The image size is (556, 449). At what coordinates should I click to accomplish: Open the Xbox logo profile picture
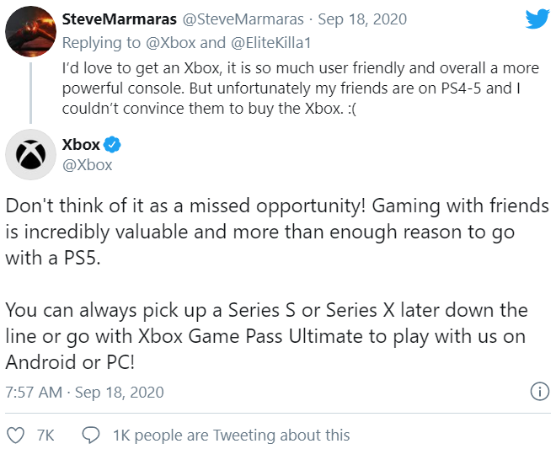tap(31, 155)
